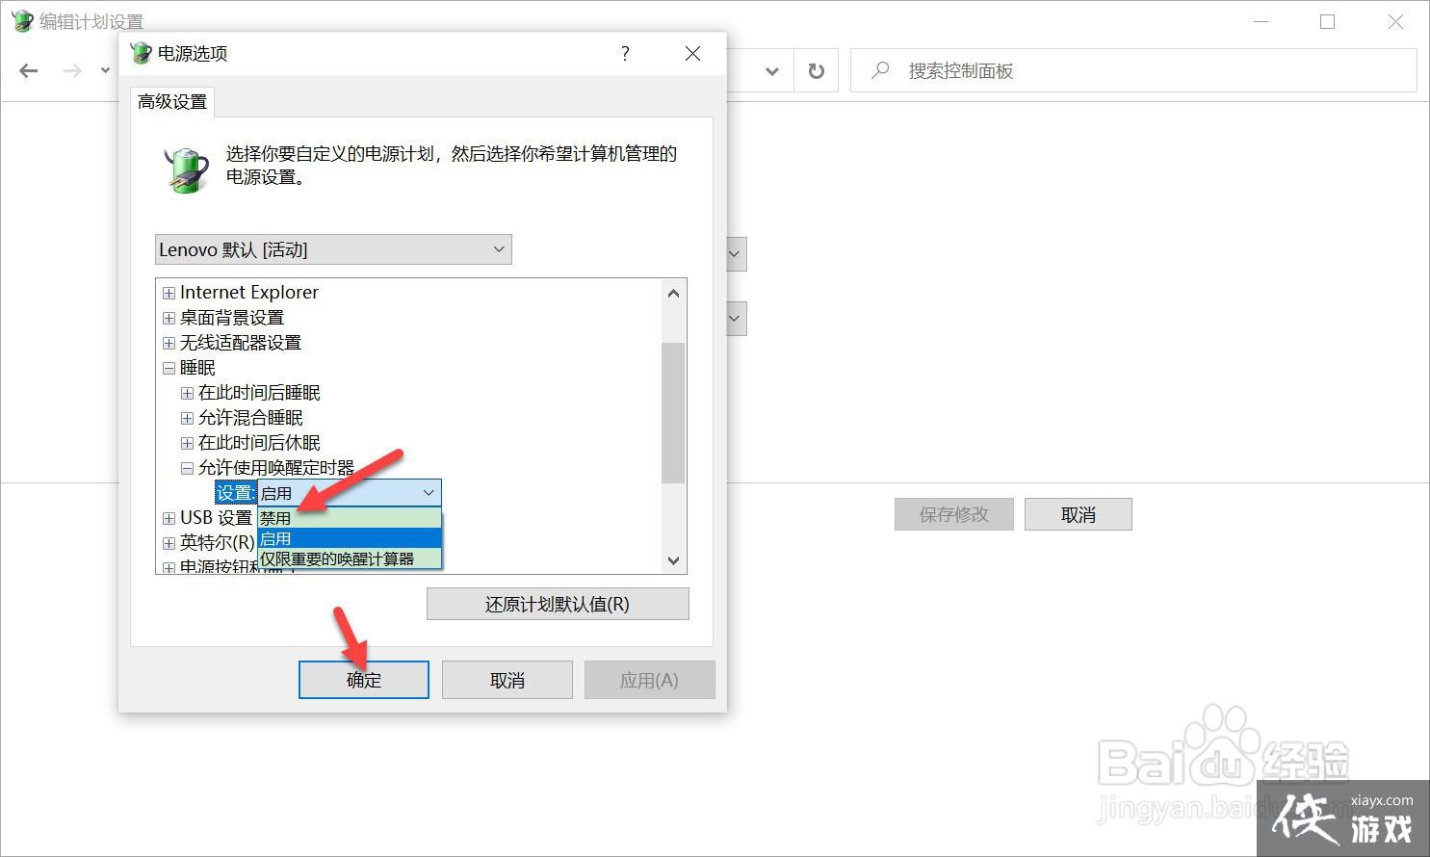Viewport: 1430px width, 857px height.
Task: Choose 仅限重要的唤醒计算器 option
Action: (x=350, y=558)
